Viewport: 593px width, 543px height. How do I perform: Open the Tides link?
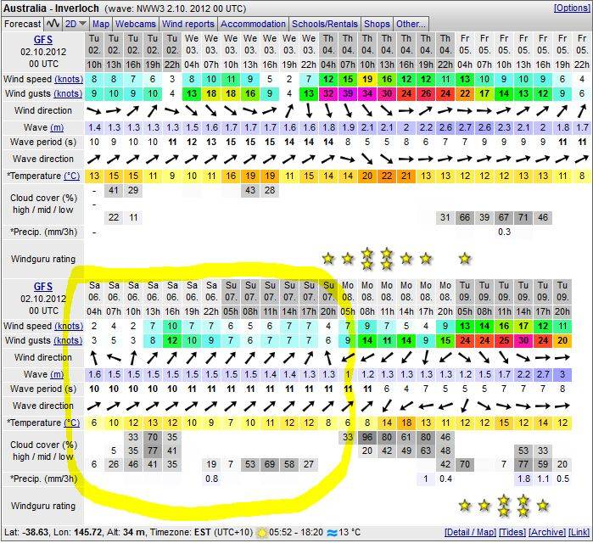pyautogui.click(x=512, y=533)
